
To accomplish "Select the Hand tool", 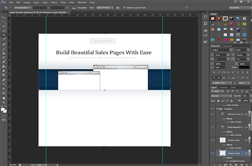I will coord(4,98).
